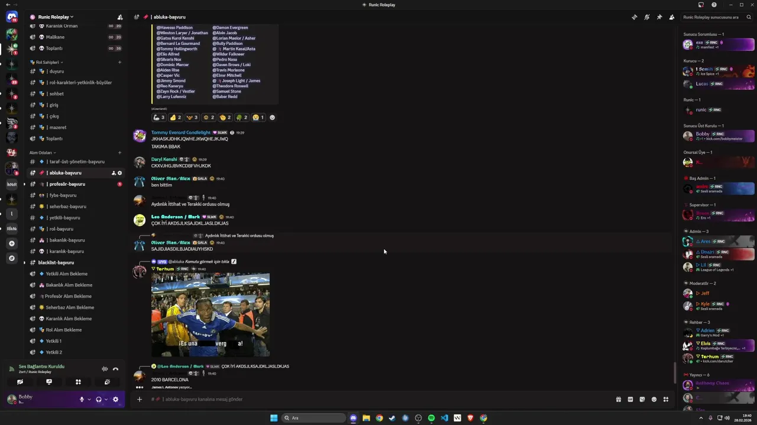Screen dimensions: 757x425
Task: Launch an activity from voice panel
Action: tap(78, 382)
